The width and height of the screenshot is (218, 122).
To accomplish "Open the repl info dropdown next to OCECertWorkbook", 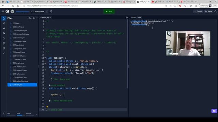I will pos(47,12).
